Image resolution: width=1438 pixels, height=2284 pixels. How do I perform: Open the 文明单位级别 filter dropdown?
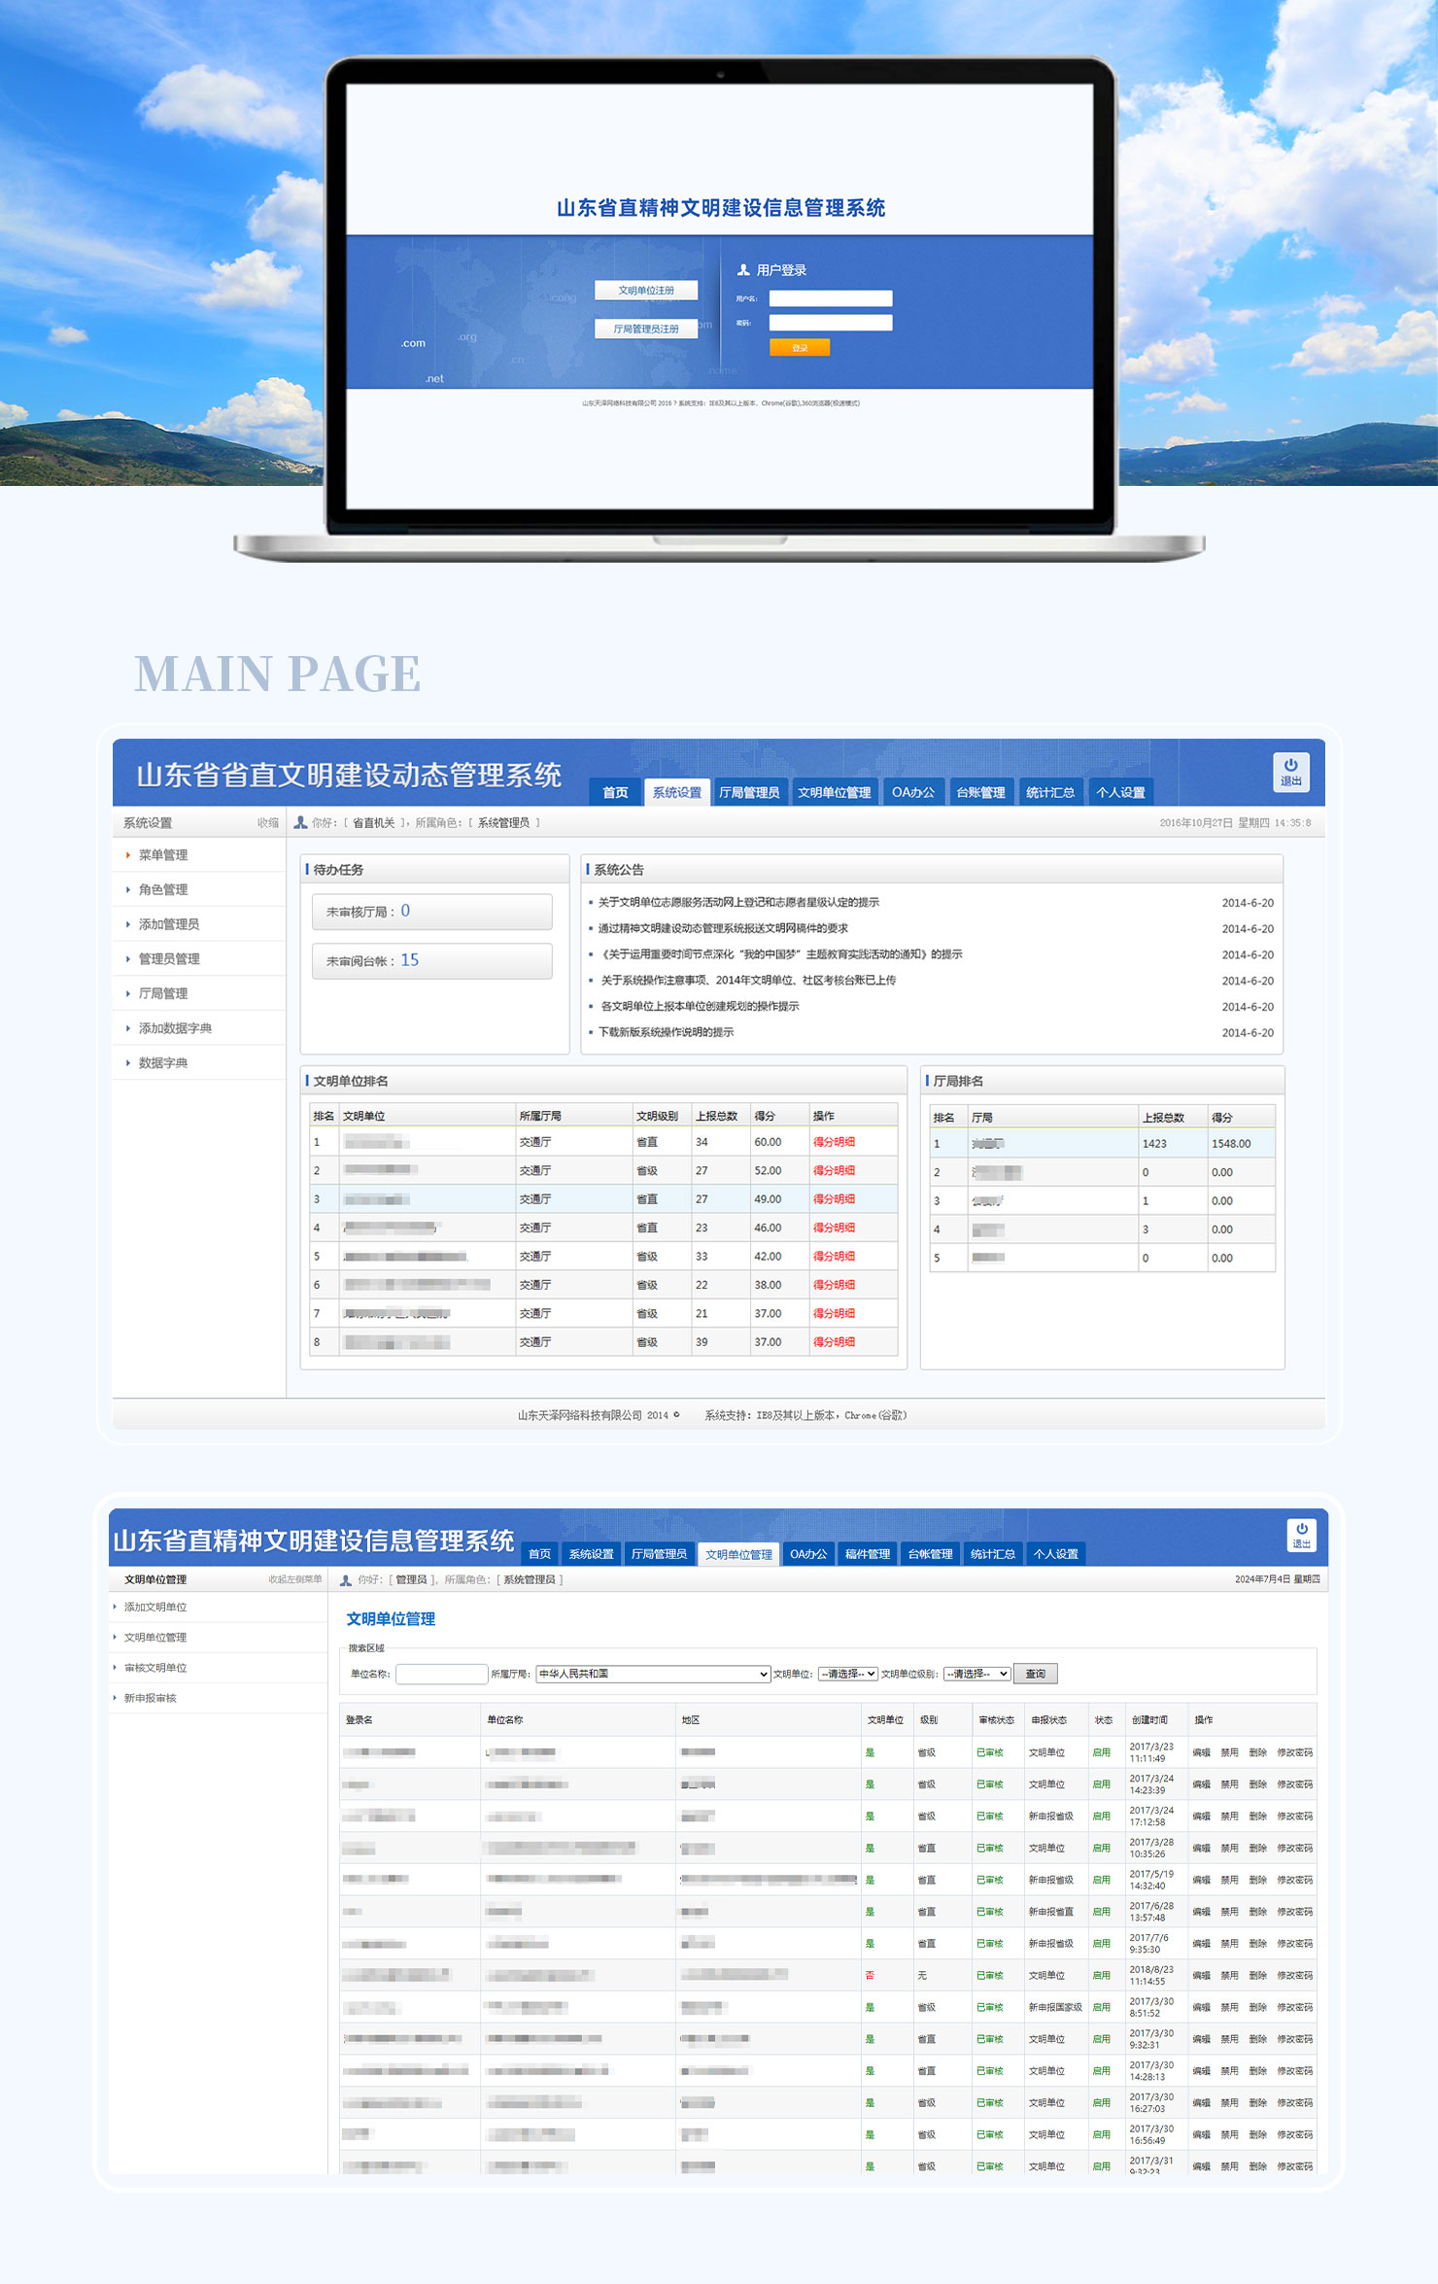976,1674
